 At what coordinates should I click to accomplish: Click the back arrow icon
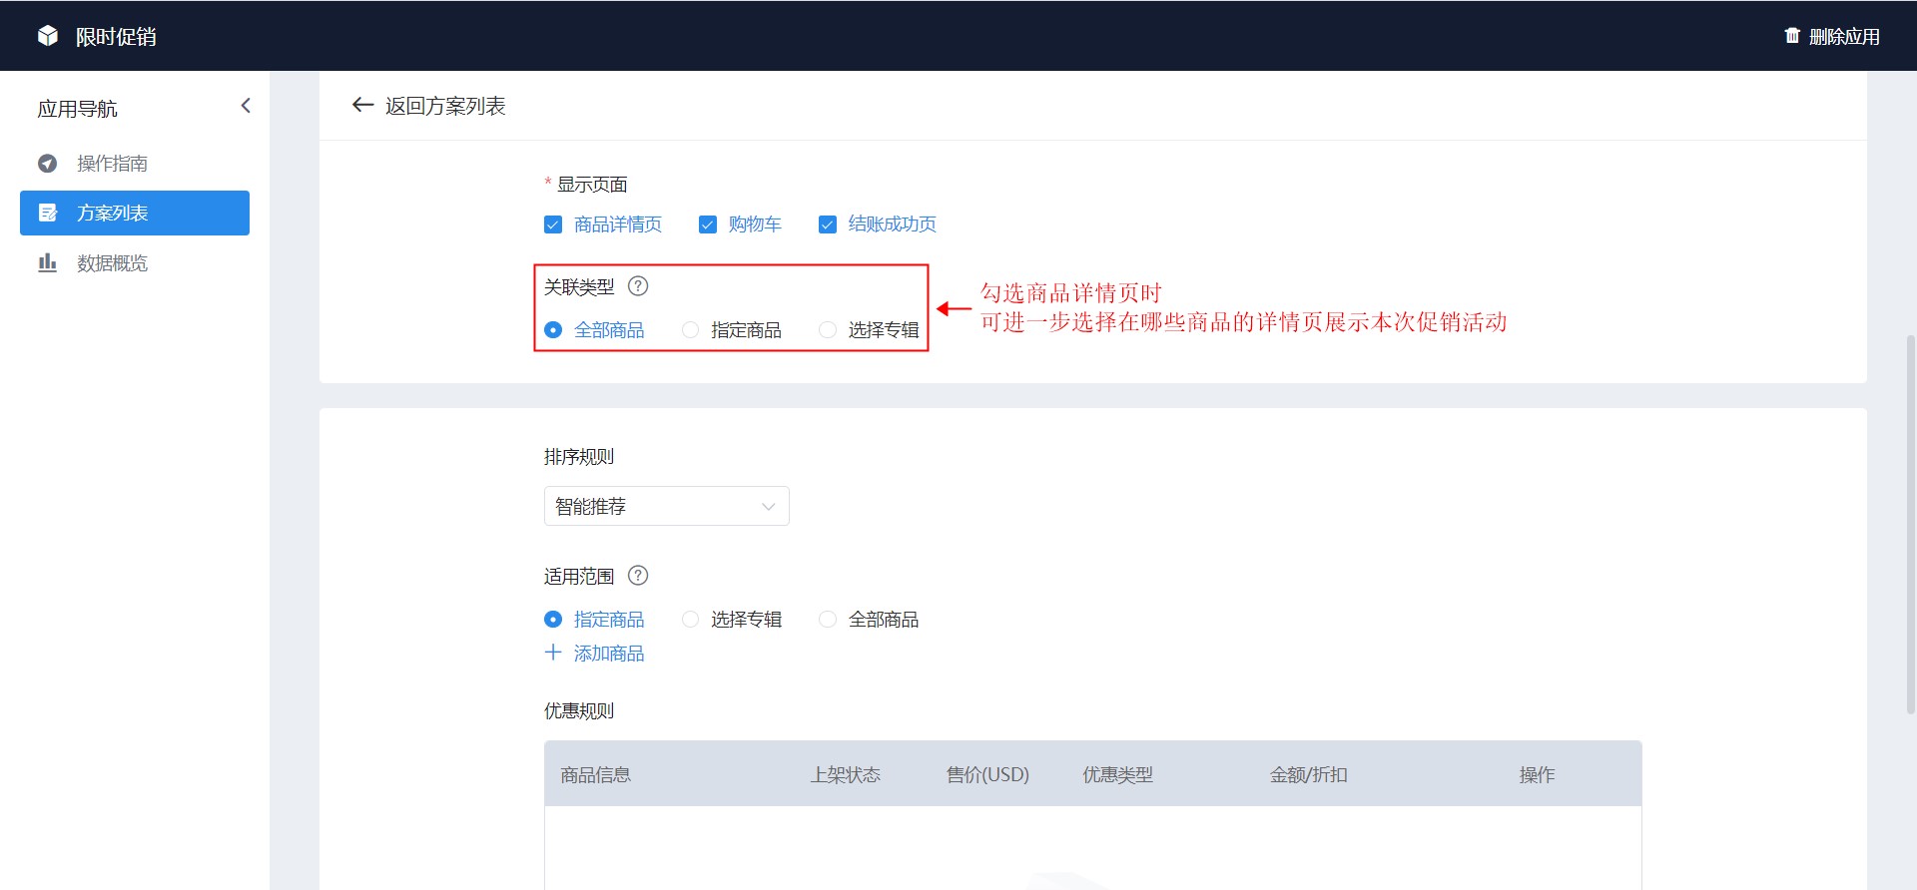(362, 105)
